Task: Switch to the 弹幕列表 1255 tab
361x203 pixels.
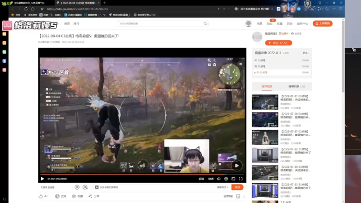Action: pos(297,87)
